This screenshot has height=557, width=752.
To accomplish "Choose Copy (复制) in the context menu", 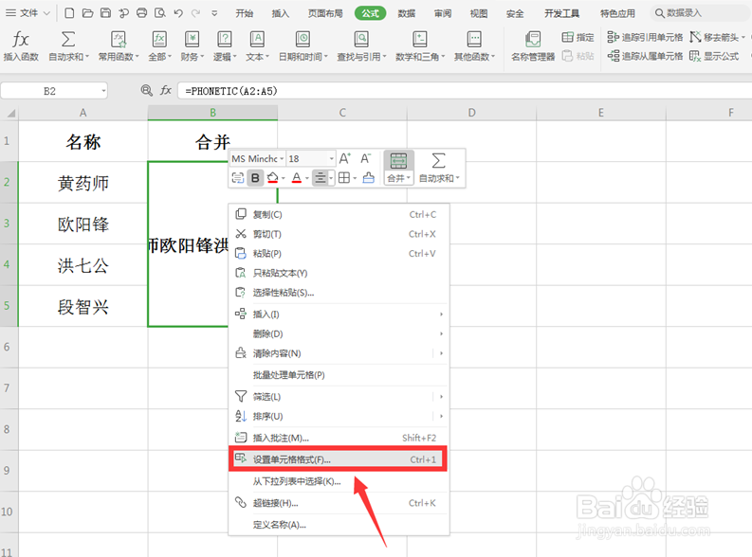I will pyautogui.click(x=339, y=215).
